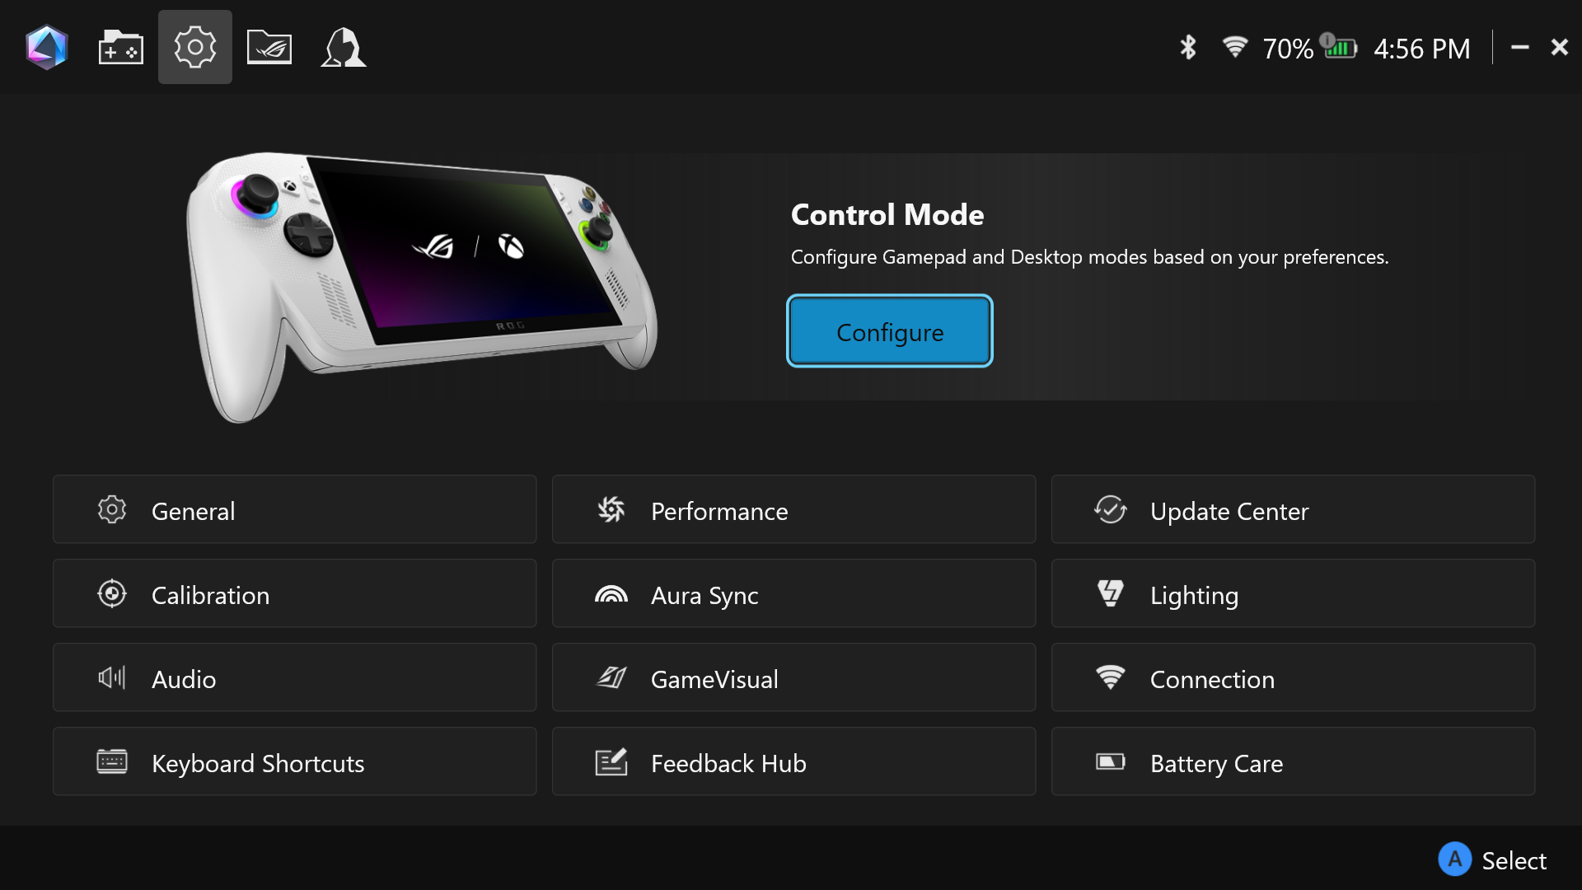The image size is (1582, 890).
Task: Open Aura Sync settings
Action: tap(793, 593)
